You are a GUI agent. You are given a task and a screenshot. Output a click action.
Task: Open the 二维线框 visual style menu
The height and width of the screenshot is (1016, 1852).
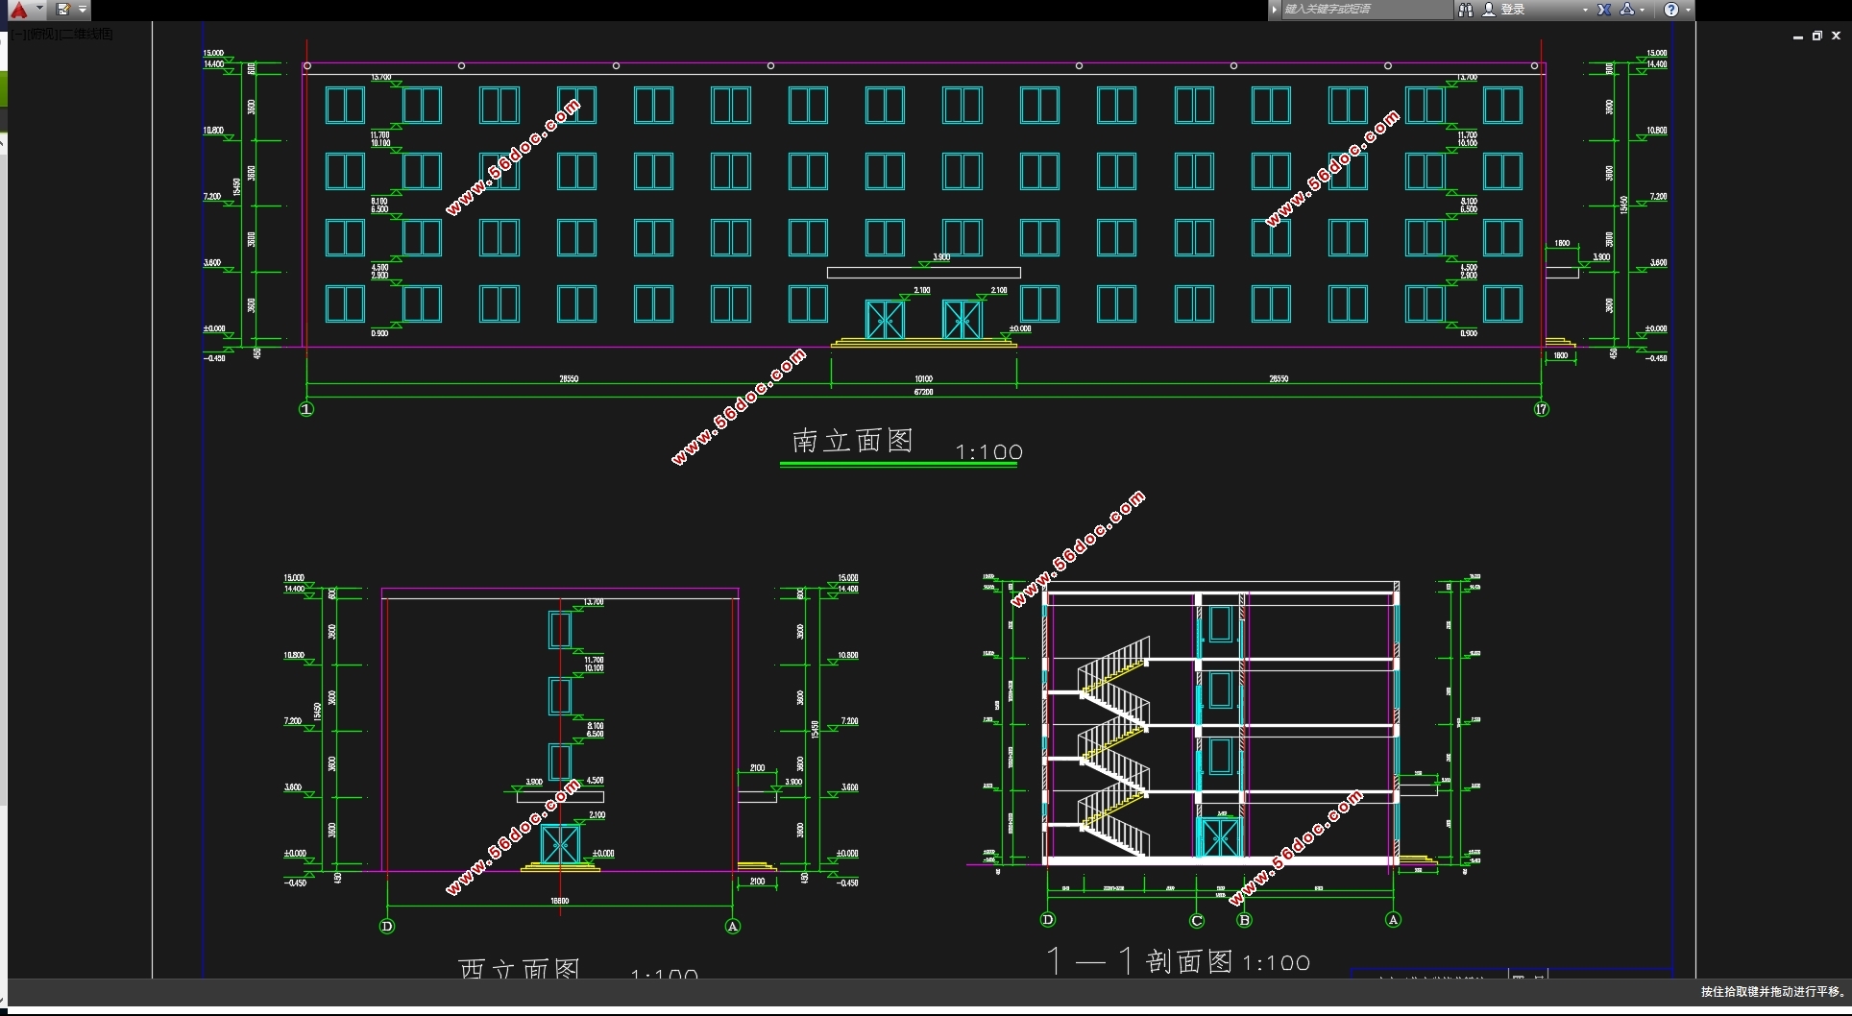[x=86, y=35]
